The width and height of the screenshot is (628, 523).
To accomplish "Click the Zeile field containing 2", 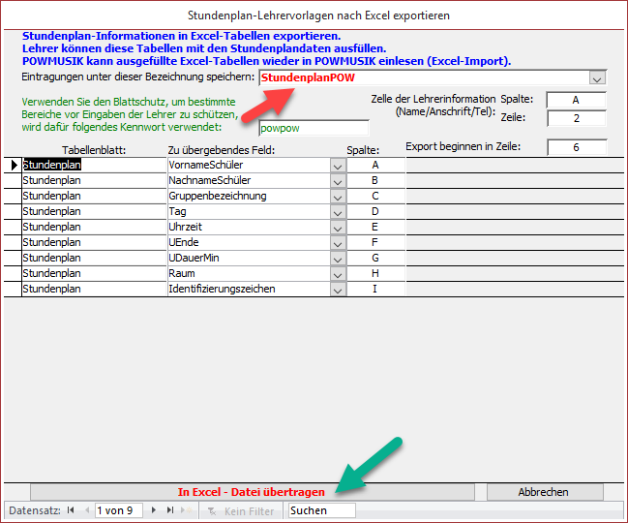I will 576,118.
